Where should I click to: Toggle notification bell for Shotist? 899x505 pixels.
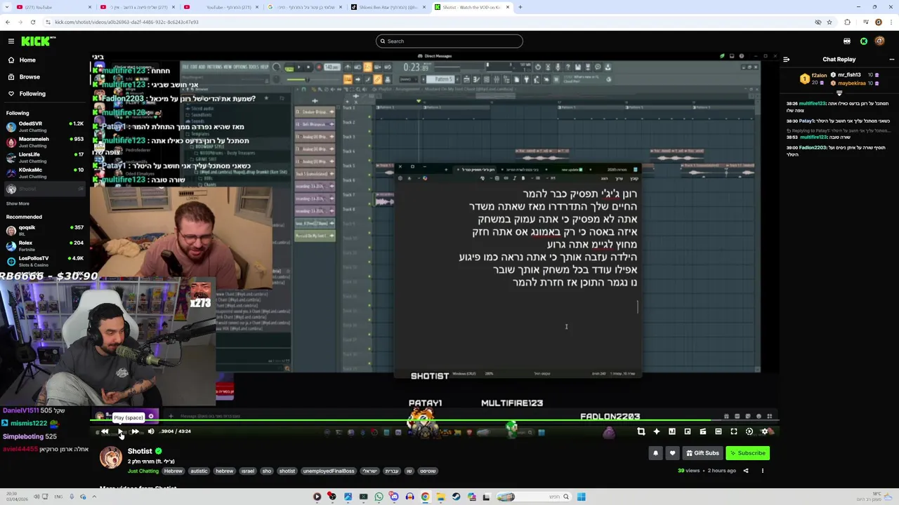click(655, 453)
